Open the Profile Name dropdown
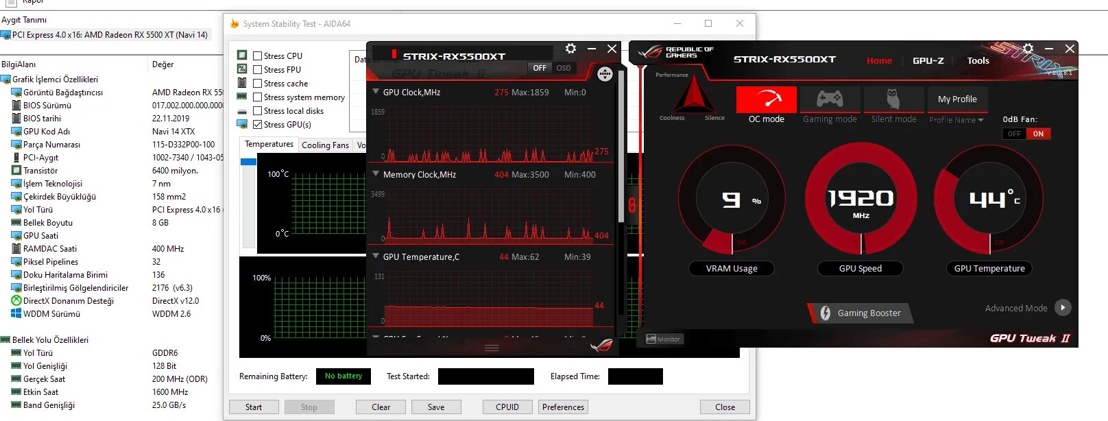This screenshot has width=1108, height=421. click(956, 120)
